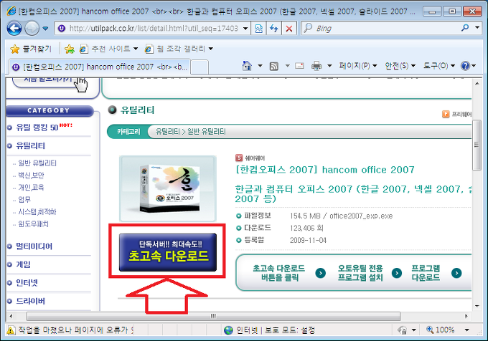The image size is (488, 341).
Task: Expand the zoom level dropdown arrow
Action: click(466, 330)
